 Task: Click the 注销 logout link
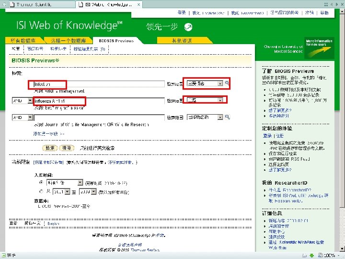310,13
